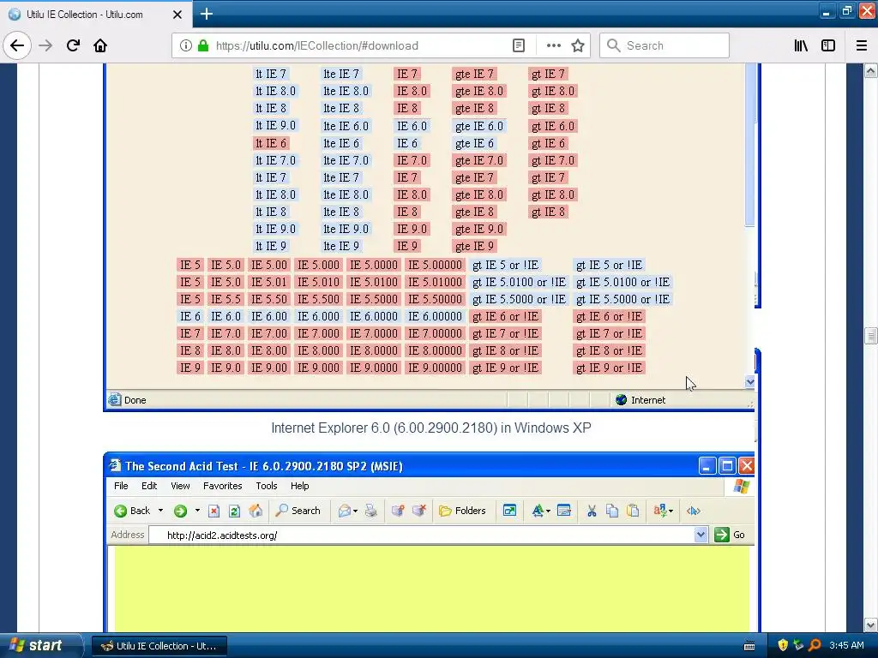Click the Safely Remove Hardware tray icon

coord(798,645)
